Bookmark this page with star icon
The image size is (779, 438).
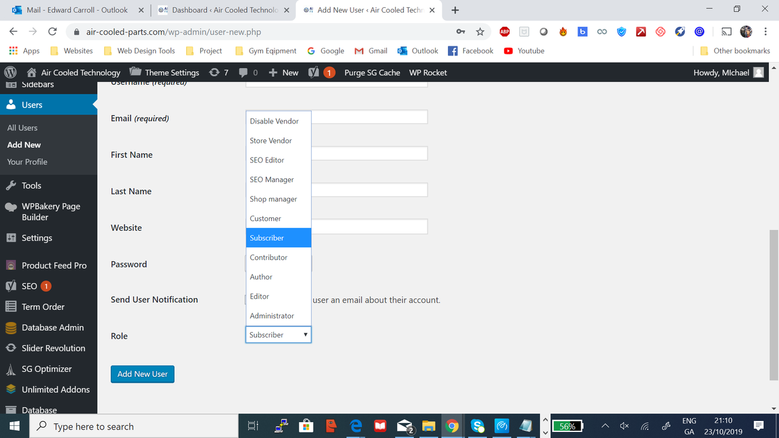click(480, 32)
